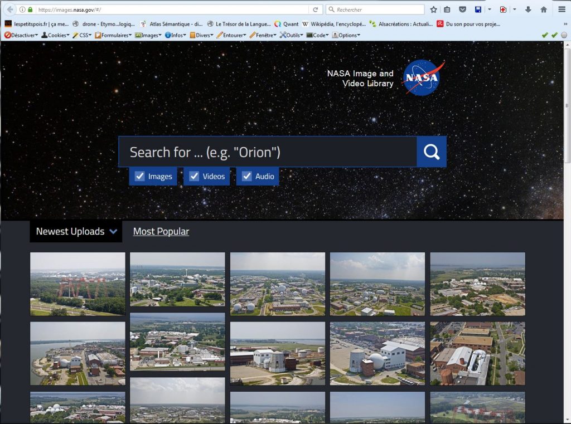Image resolution: width=571 pixels, height=424 pixels.
Task: Click the NASA logo
Action: pyautogui.click(x=423, y=78)
